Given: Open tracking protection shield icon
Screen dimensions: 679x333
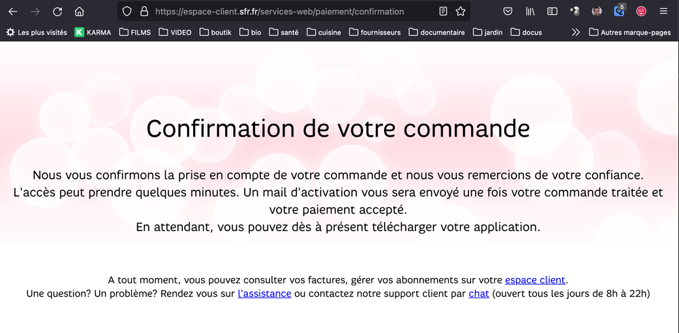Looking at the screenshot, I should coord(126,12).
